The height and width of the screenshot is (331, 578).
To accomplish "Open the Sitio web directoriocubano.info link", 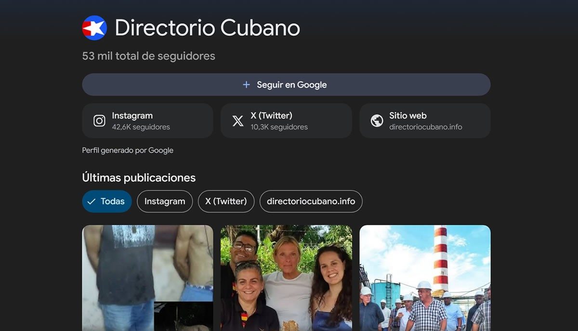I will (x=425, y=120).
